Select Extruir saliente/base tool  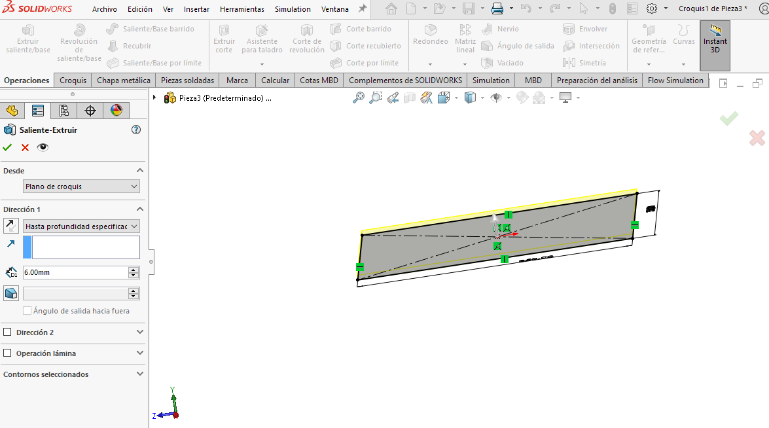pos(28,39)
